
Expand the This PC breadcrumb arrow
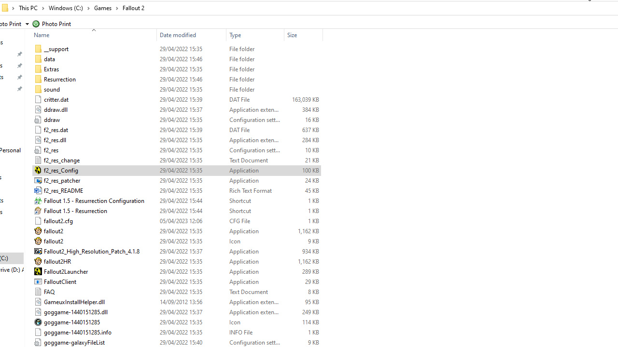(42, 8)
